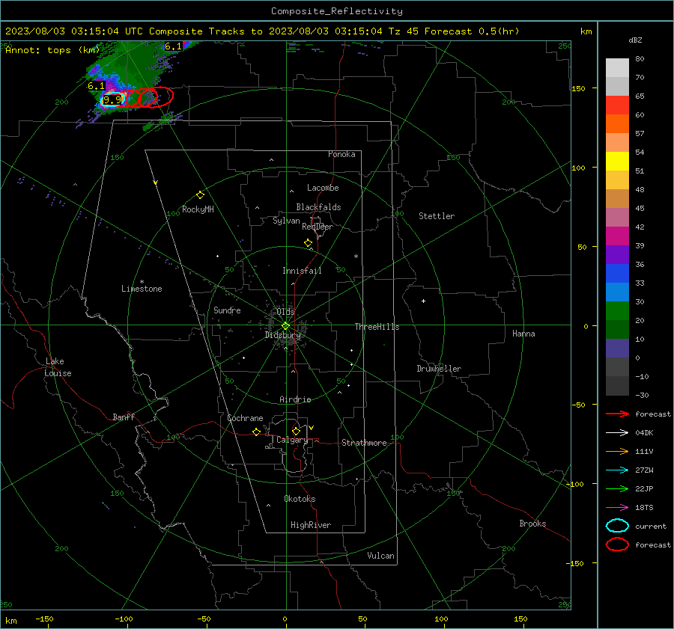The width and height of the screenshot is (674, 629).
Task: Click the storm cell labeled 9.9
Action: coord(112,99)
